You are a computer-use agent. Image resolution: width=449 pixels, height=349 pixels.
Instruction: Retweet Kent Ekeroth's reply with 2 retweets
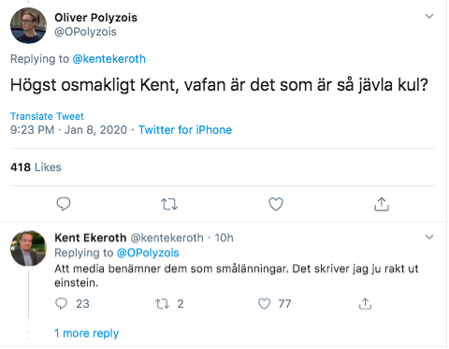coord(163,303)
